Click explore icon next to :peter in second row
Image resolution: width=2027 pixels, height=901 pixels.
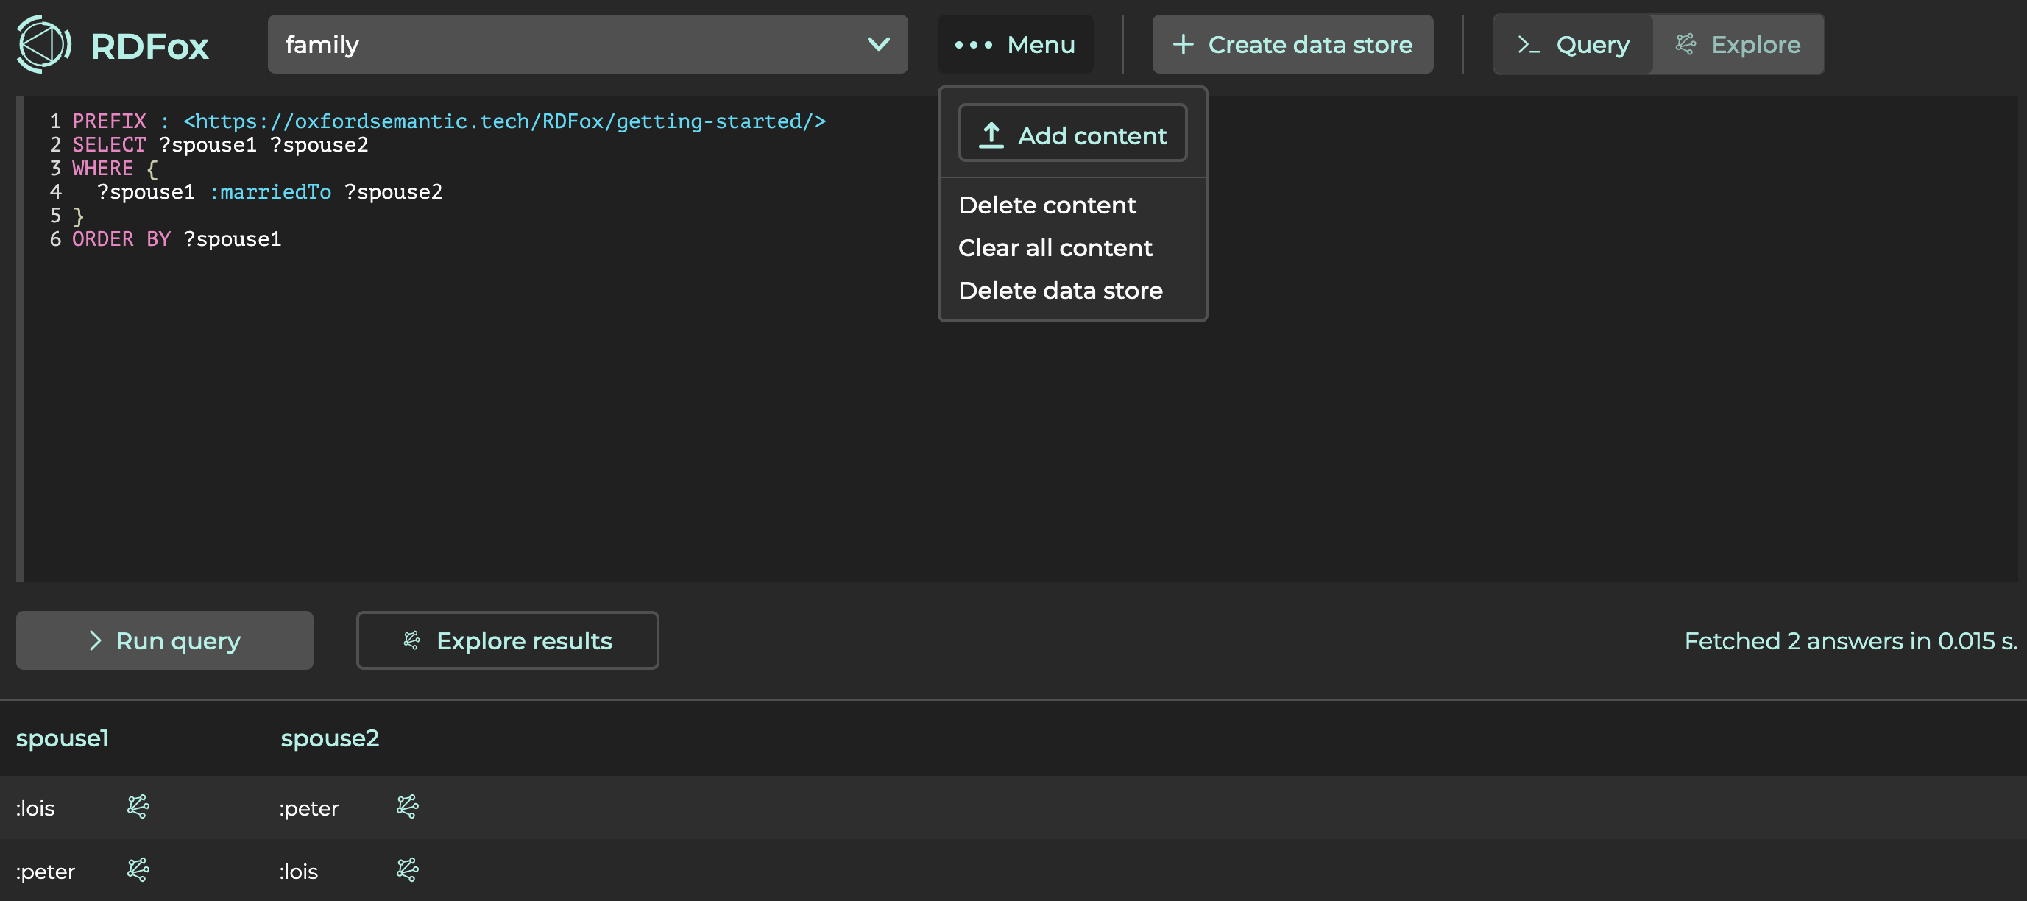(x=138, y=869)
